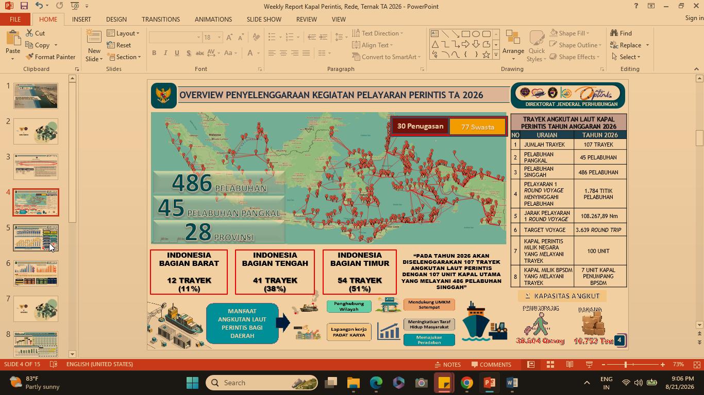Screen dimensions: 704x395
Task: Open the FILE menu
Action: [15, 19]
